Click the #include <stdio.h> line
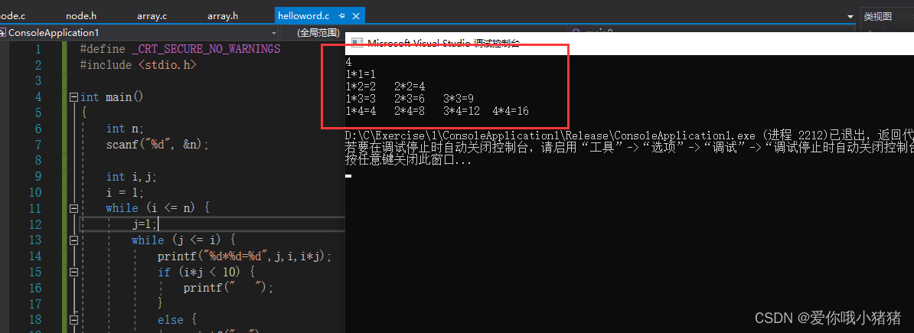This screenshot has width=914, height=333. point(138,65)
